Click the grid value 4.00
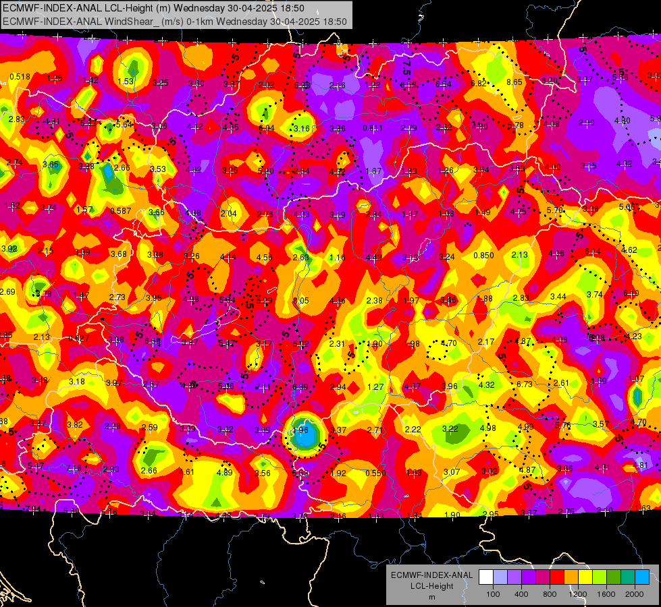661x607 pixels. pyautogui.click(x=553, y=167)
